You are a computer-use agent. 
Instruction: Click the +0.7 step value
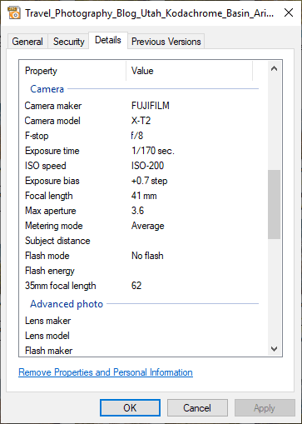click(149, 181)
